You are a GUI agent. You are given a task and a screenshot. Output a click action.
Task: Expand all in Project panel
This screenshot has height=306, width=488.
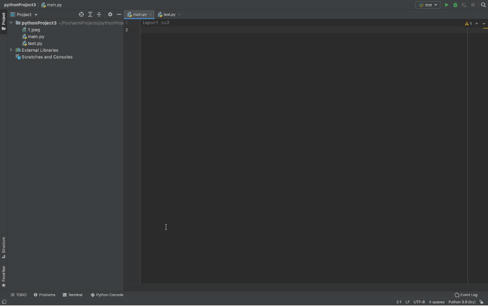(91, 14)
